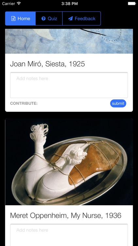Click the document icon on Home tab
138x246 pixels.
click(x=13, y=19)
